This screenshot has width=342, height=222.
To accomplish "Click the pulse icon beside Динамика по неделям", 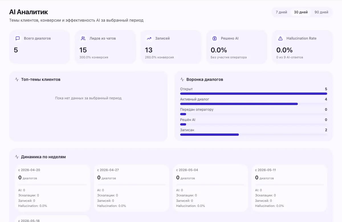I will click(x=17, y=157).
